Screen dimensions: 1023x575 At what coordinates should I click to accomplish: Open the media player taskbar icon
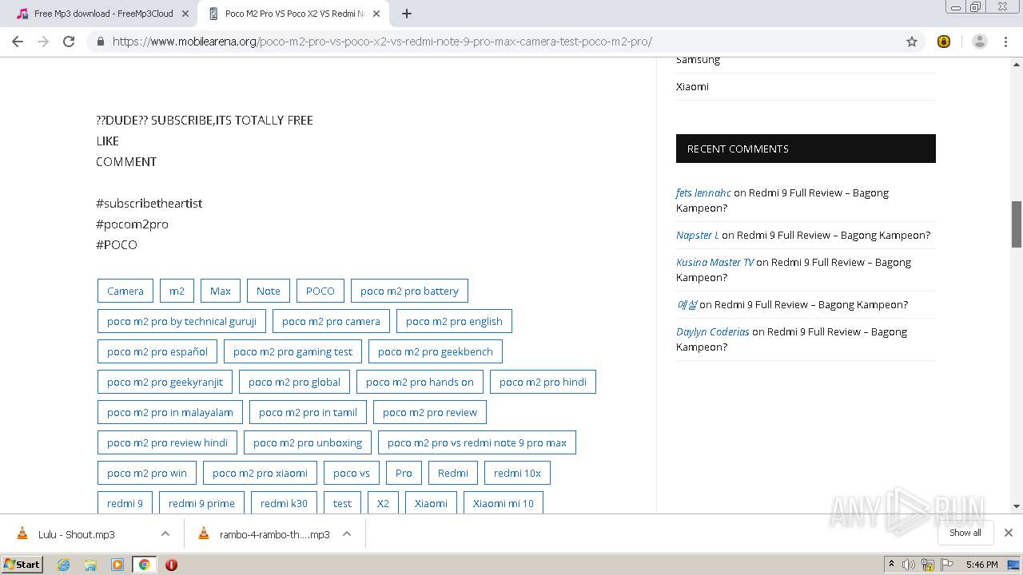(x=117, y=564)
